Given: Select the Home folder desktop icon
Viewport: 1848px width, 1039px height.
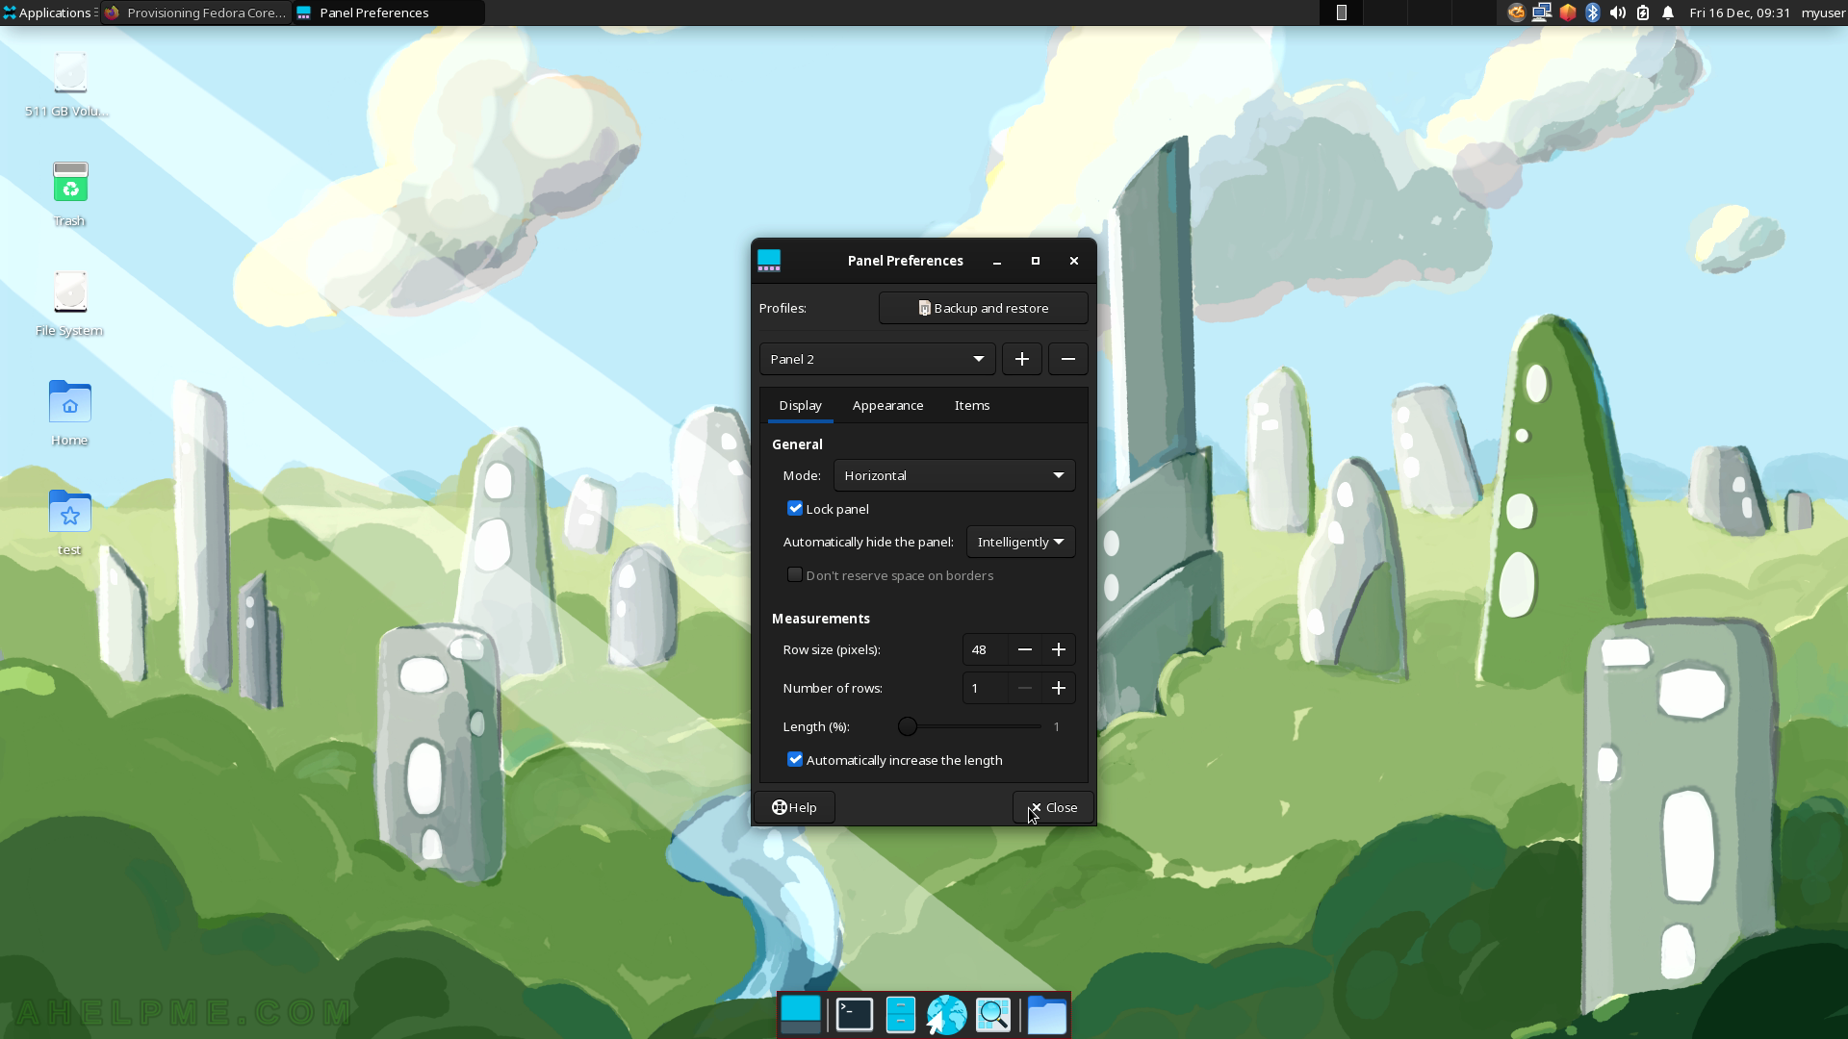Looking at the screenshot, I should (x=70, y=402).
